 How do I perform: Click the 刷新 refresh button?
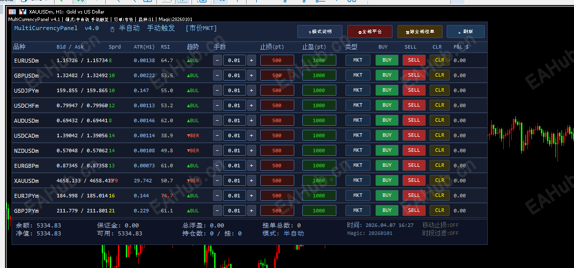[x=465, y=32]
